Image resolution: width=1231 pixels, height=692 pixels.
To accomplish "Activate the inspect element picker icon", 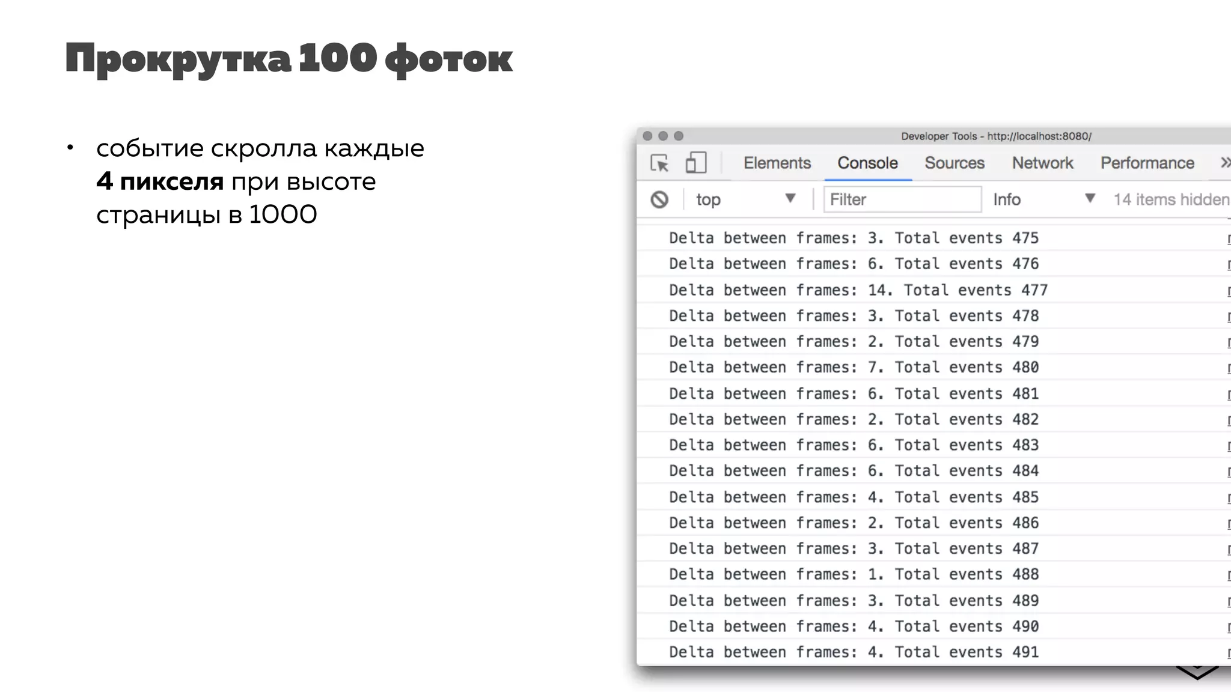I will click(x=659, y=163).
